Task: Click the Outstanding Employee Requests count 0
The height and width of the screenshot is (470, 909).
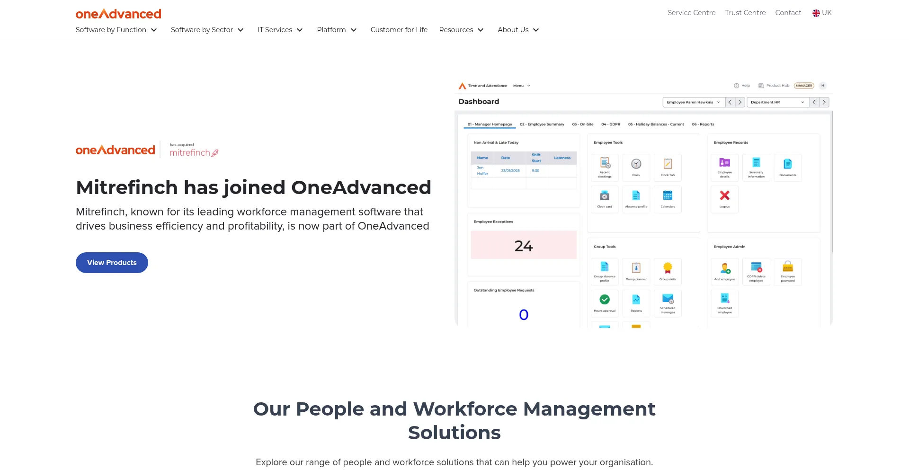Action: [x=524, y=315]
